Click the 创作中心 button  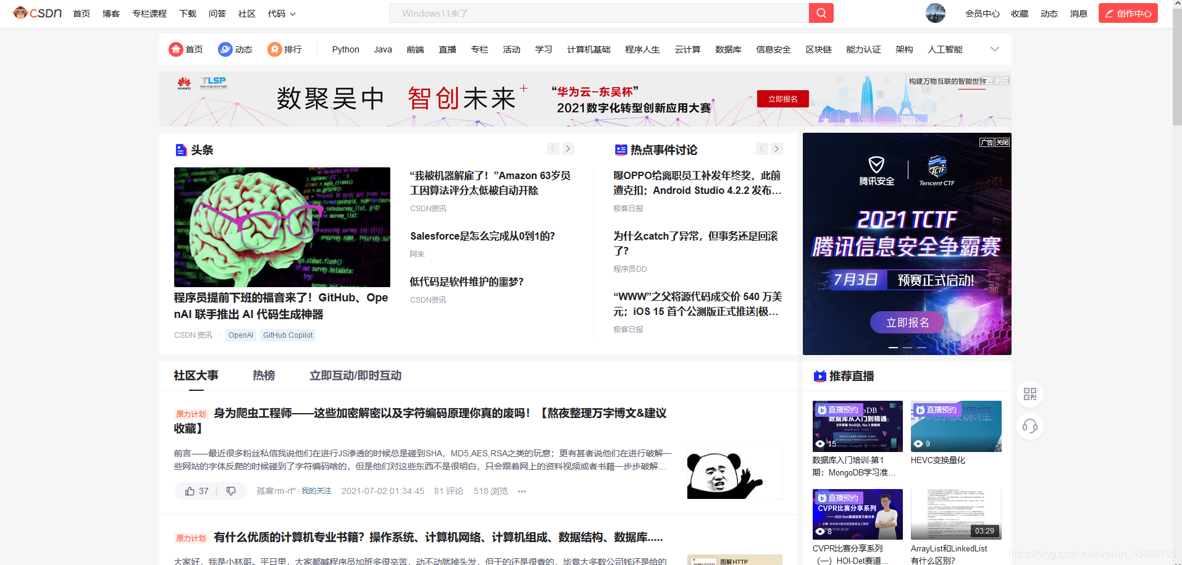pyautogui.click(x=1128, y=13)
